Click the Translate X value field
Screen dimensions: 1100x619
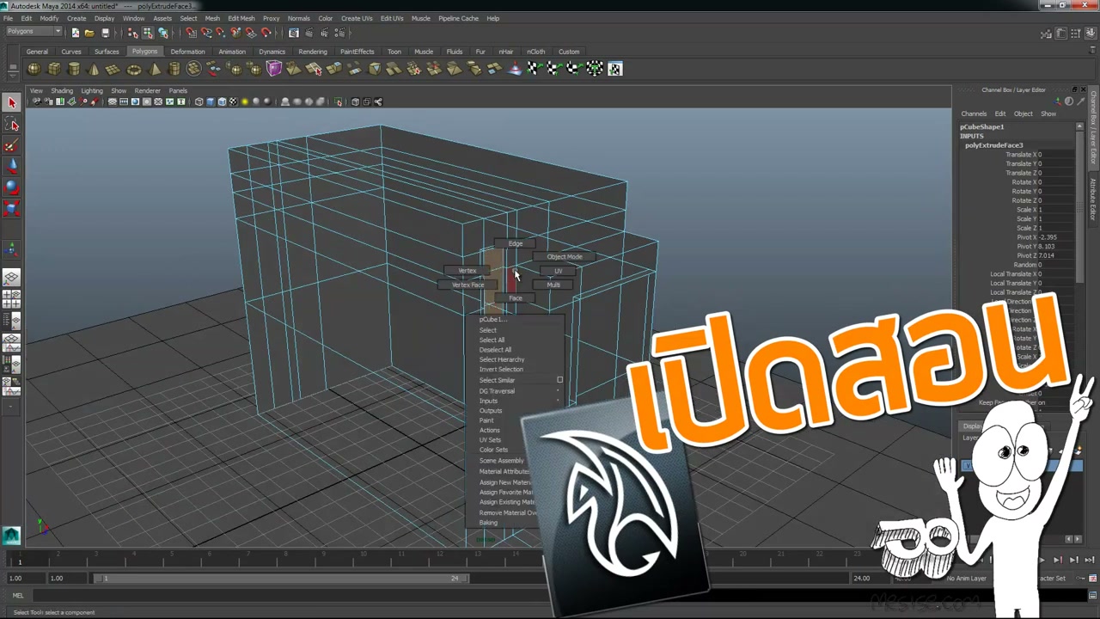pyautogui.click(x=1058, y=155)
